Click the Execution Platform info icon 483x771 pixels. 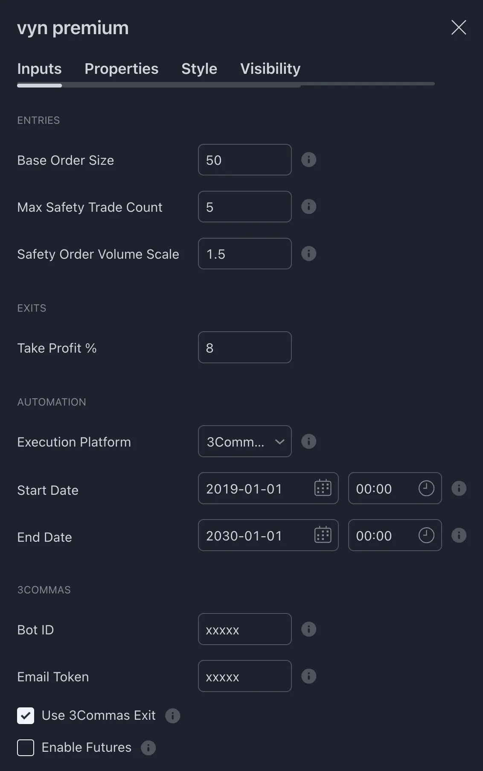308,441
